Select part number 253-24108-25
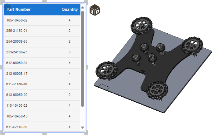Image resolution: width=215 pixels, height=135 pixels. (17, 52)
